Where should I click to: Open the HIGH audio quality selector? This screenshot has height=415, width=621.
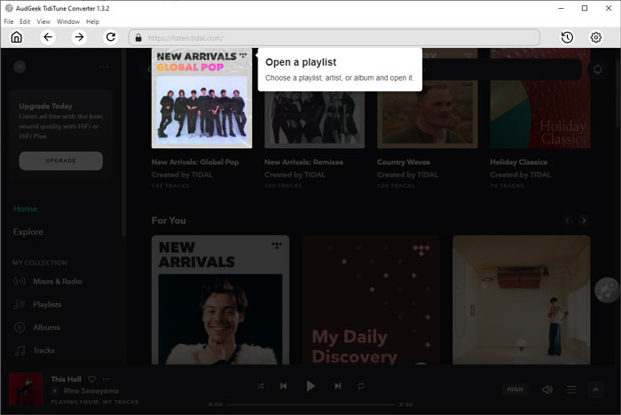515,389
